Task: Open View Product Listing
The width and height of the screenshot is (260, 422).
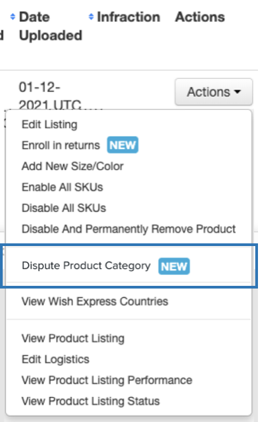Action: [73, 338]
